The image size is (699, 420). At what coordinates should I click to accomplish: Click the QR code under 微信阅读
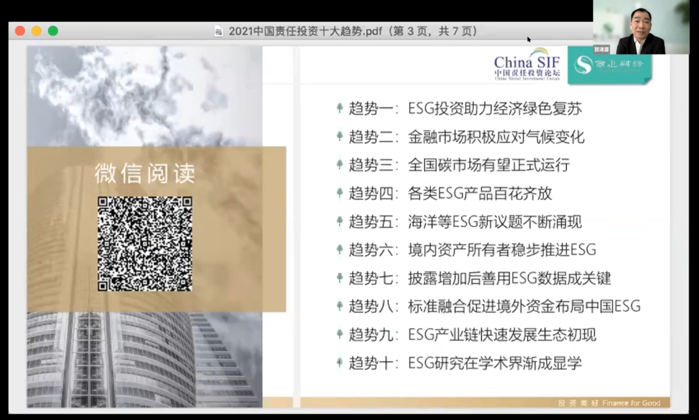tap(145, 244)
